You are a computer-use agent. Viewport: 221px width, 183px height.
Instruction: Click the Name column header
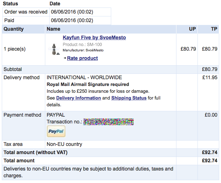(x=53, y=29)
